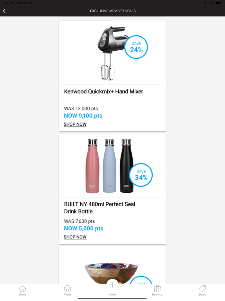Open the EXCLUSIVE MEMBER DEALS header
225x301 pixels.
point(113,11)
